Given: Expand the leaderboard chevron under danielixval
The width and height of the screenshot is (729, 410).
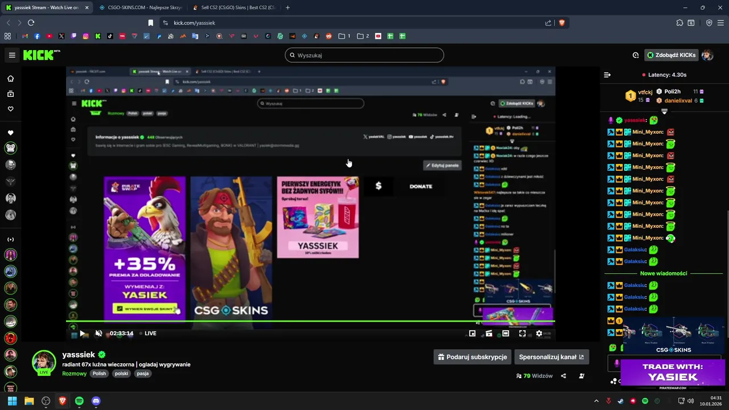Looking at the screenshot, I should pos(664,112).
